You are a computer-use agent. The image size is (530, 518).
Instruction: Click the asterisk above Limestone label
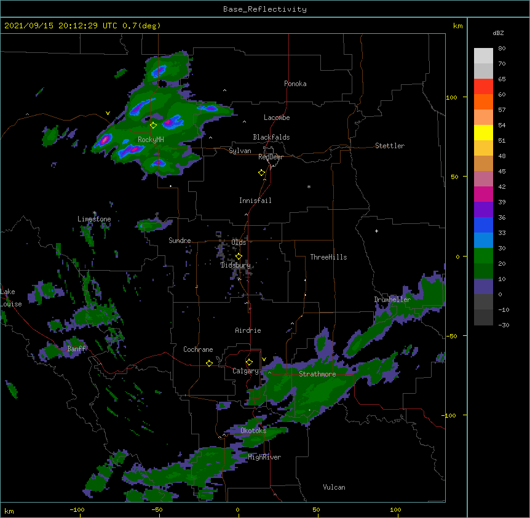[x=95, y=213]
